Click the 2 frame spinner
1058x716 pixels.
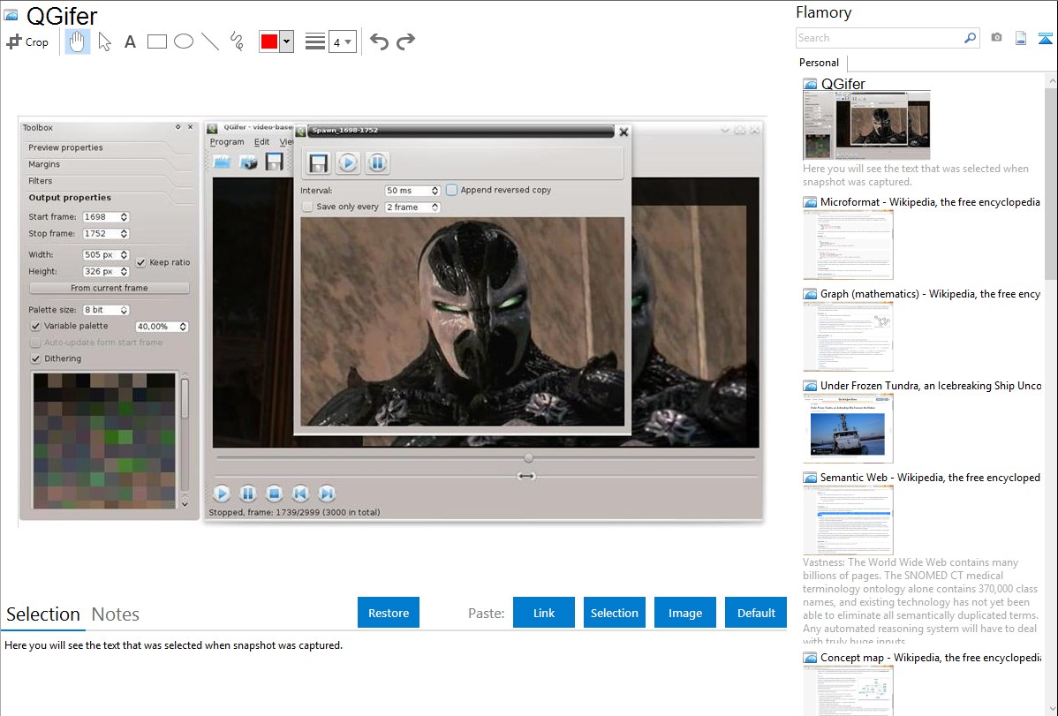tap(412, 207)
